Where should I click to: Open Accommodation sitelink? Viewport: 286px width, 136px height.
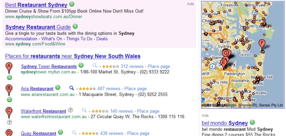(21, 39)
